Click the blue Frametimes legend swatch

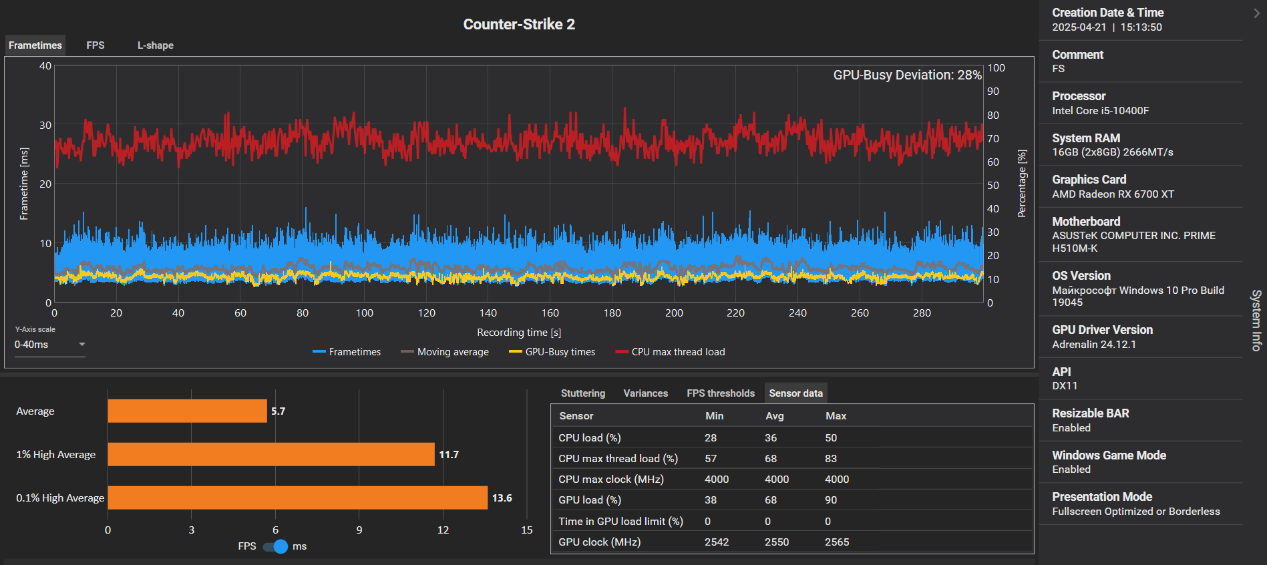tap(319, 352)
